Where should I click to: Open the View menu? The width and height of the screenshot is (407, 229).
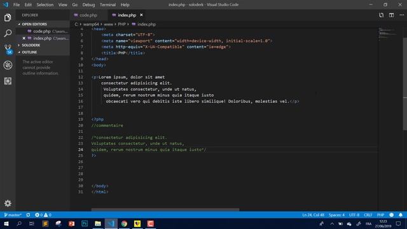coord(62,4)
